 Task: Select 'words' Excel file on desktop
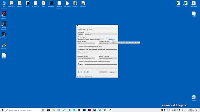[178, 4]
